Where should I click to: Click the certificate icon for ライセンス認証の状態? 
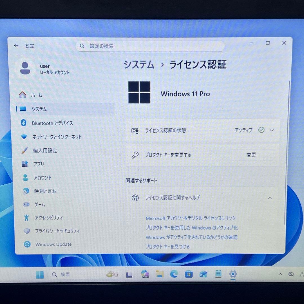click(135, 131)
